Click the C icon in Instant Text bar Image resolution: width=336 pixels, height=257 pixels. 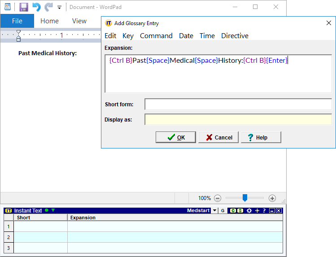(x=233, y=211)
